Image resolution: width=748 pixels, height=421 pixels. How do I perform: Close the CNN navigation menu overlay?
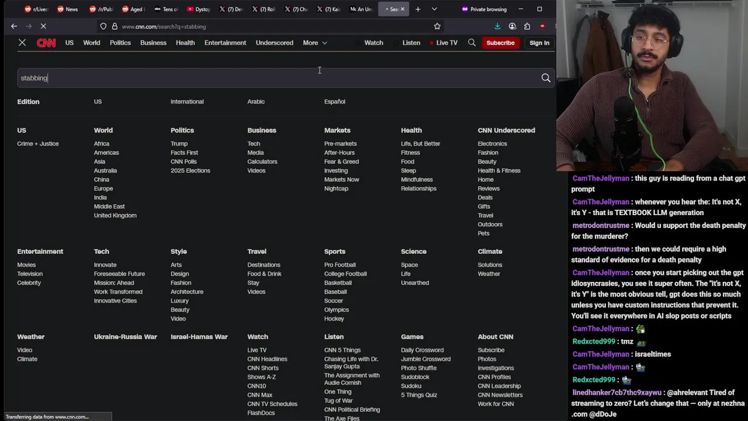[x=22, y=43]
